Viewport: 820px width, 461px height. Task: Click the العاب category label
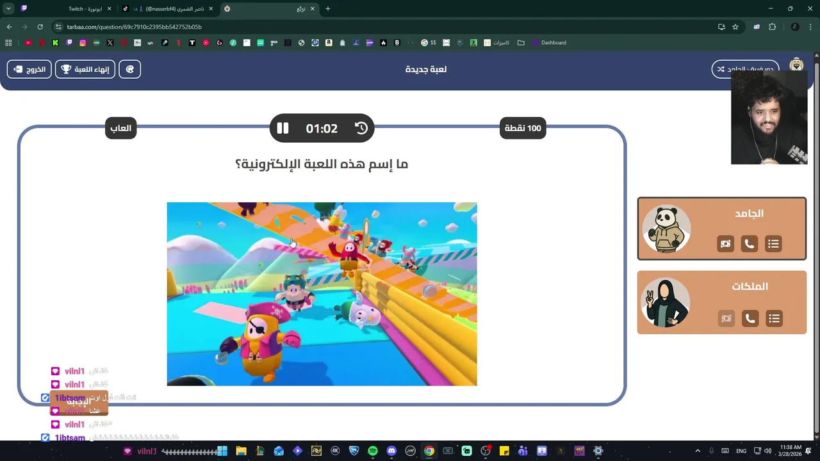pyautogui.click(x=120, y=128)
